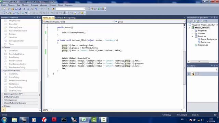Click the Uncomment Selection icon
The height and width of the screenshot is (123, 219).
click(26, 13)
